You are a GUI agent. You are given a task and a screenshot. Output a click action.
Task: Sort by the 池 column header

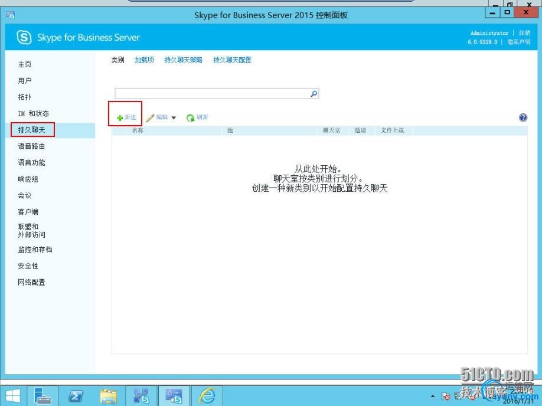[x=230, y=130]
